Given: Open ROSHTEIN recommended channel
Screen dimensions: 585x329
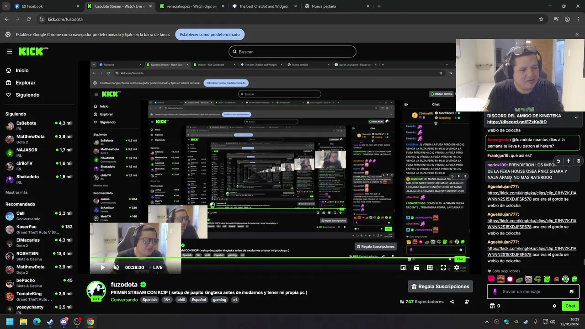Looking at the screenshot, I should 39,256.
